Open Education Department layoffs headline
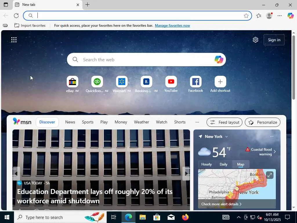This screenshot has width=297, height=223. (x=95, y=196)
